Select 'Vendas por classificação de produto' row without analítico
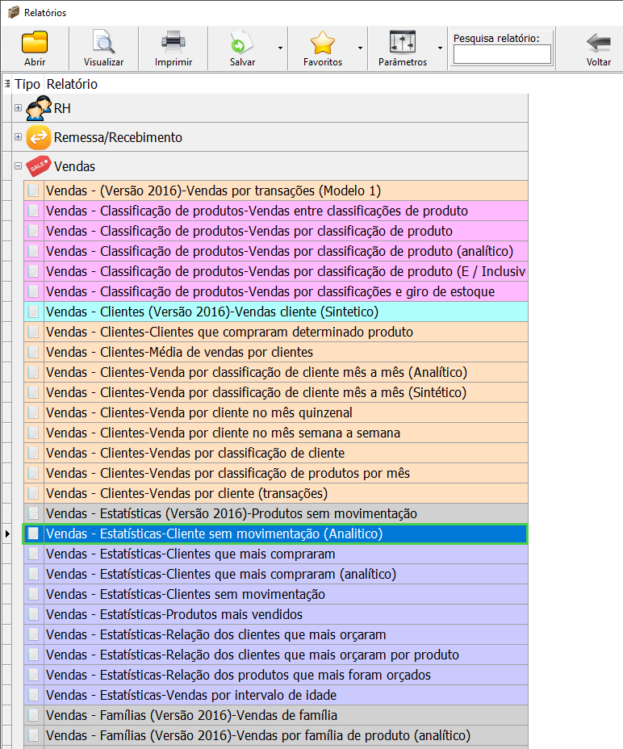This screenshot has width=623, height=749. coord(276,231)
